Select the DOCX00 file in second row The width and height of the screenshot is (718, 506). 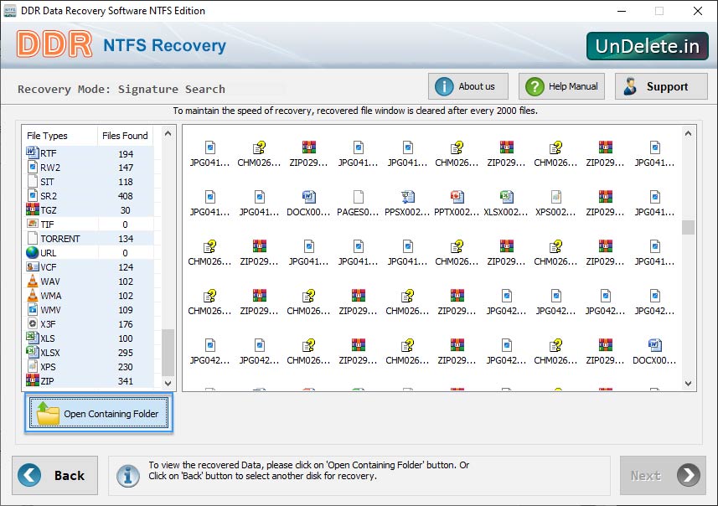(308, 203)
